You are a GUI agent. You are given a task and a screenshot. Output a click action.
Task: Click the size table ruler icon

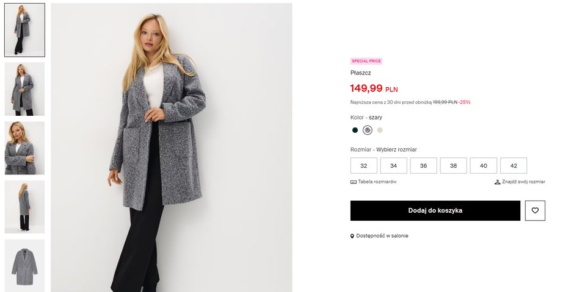point(354,182)
